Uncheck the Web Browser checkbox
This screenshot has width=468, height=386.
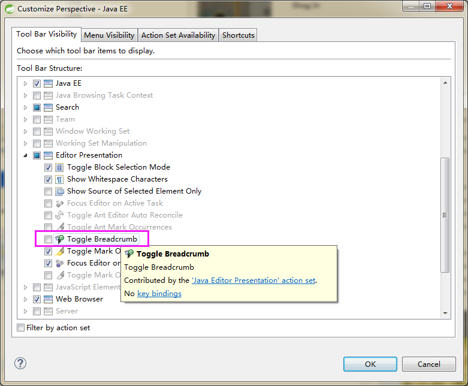pos(37,299)
